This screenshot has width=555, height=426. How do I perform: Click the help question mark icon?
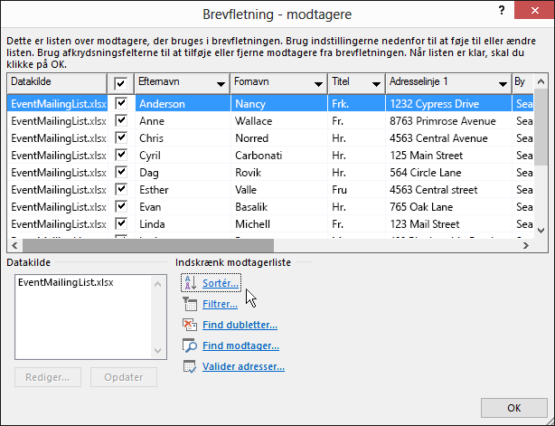pos(502,10)
